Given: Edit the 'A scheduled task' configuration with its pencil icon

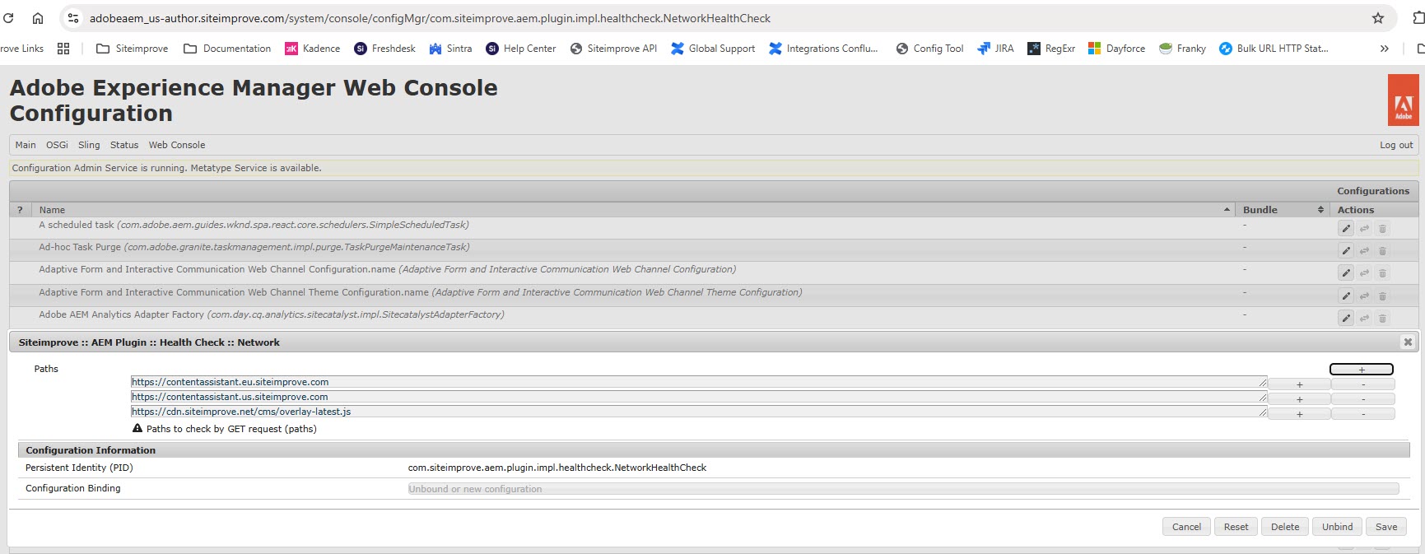Looking at the screenshot, I should click(1346, 228).
